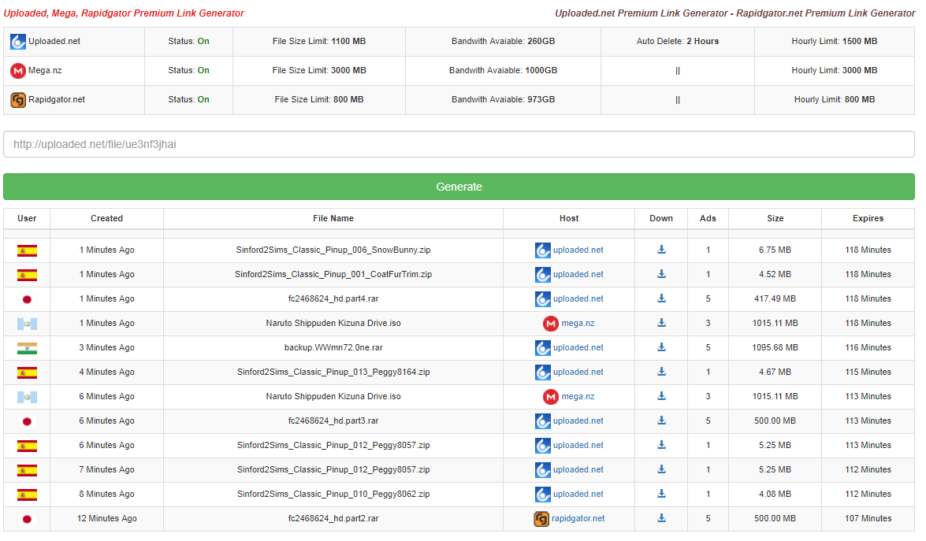Screen dimensions: 926x541
Task: Click the 'Size' column header
Action: tap(775, 218)
